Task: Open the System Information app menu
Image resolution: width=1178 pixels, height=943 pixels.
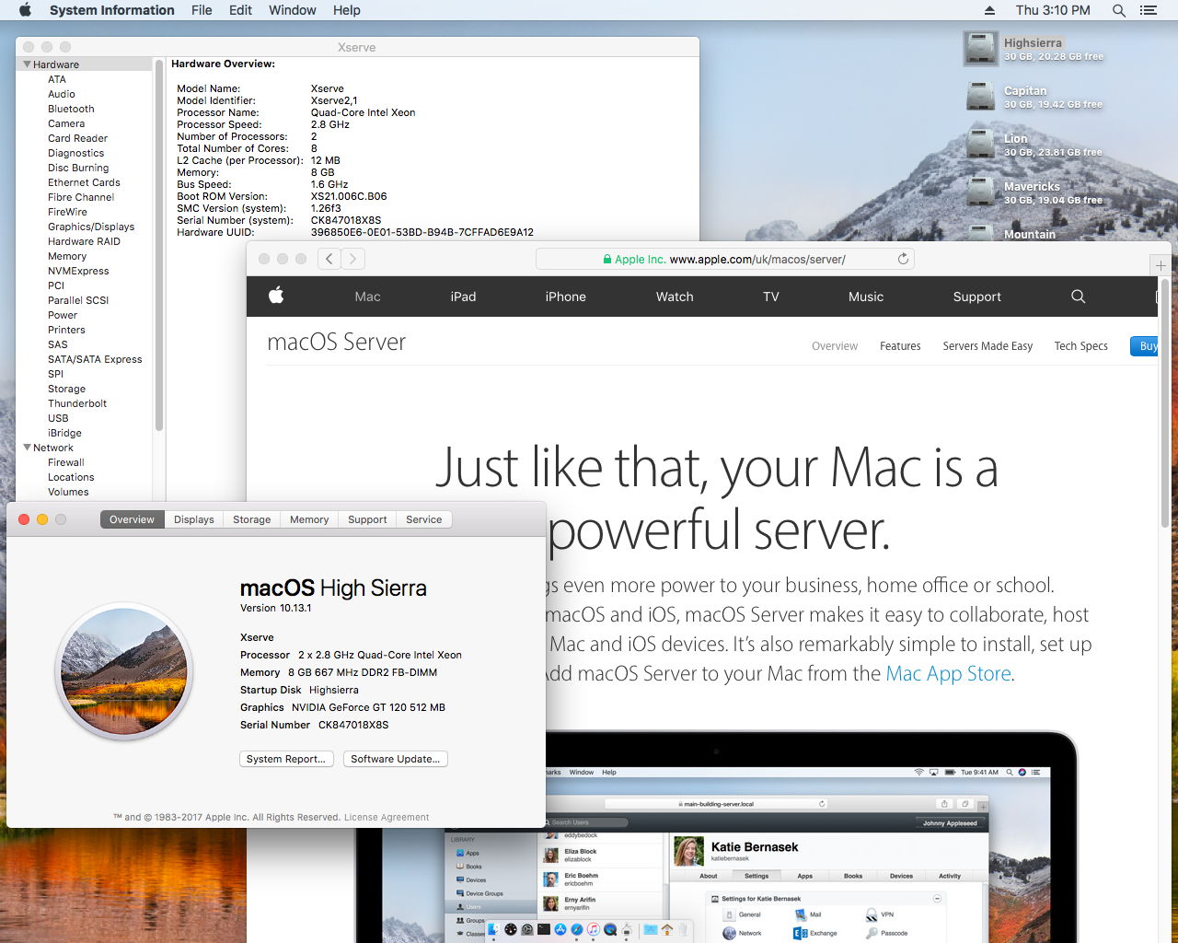Action: [112, 10]
